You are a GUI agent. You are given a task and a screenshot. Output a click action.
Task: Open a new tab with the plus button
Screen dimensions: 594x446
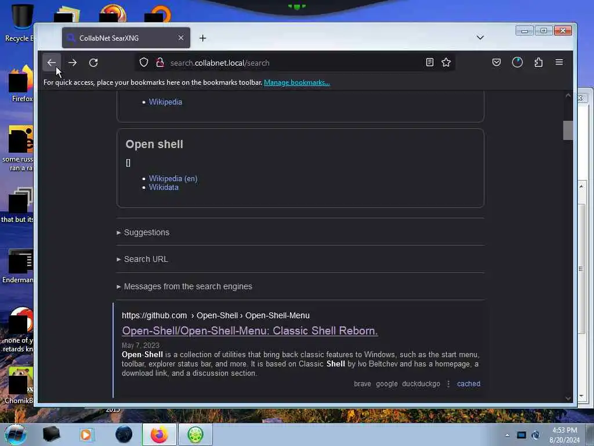(x=202, y=38)
